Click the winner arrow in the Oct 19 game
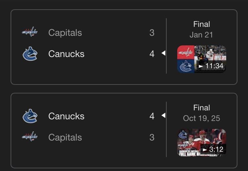This screenshot has height=171, width=248. tap(163, 116)
